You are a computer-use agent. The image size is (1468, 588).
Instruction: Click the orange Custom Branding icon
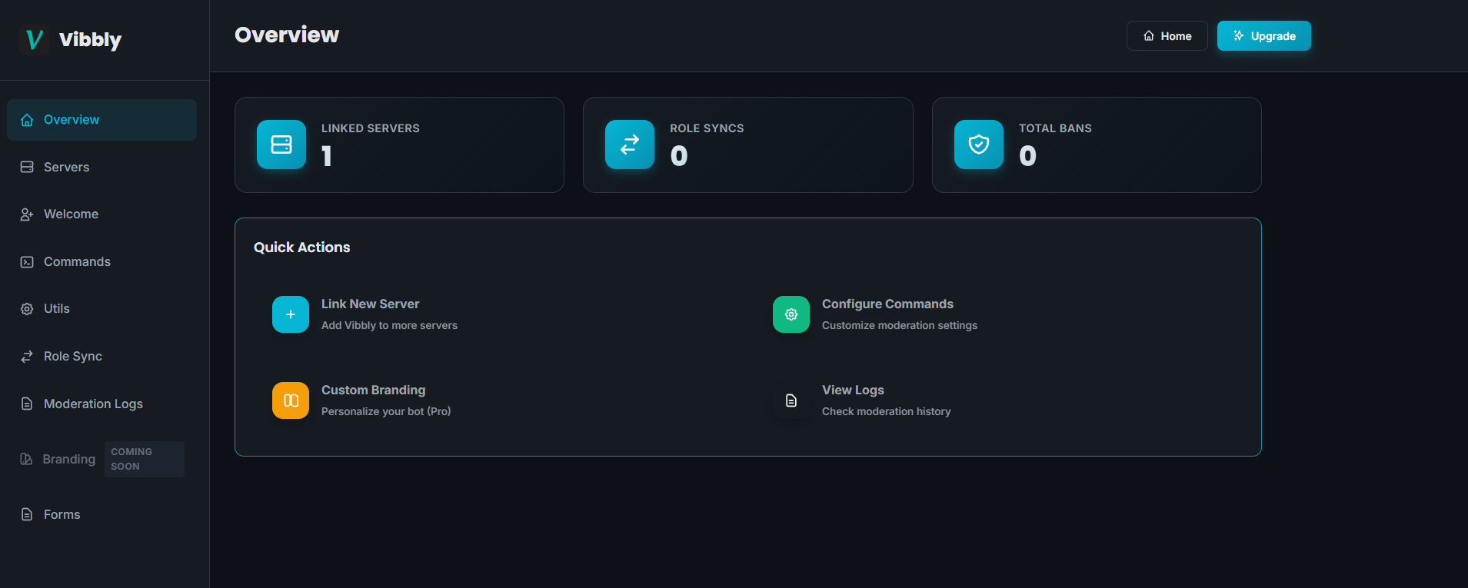[291, 400]
